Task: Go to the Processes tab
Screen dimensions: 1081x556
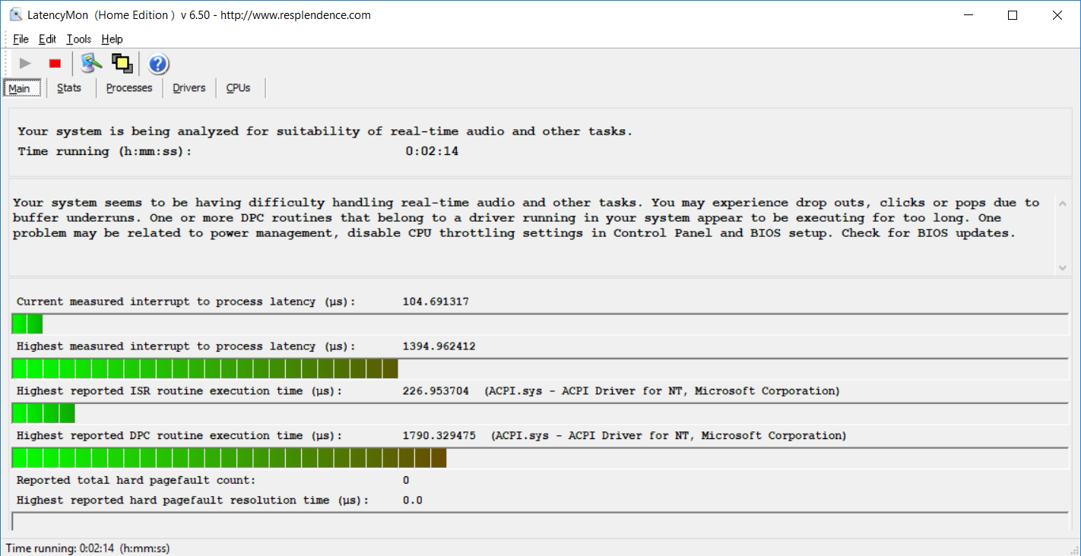Action: (x=129, y=88)
